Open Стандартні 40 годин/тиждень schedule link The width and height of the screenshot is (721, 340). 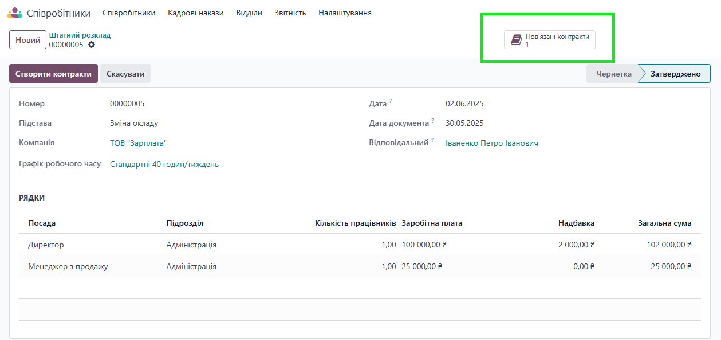pos(164,164)
